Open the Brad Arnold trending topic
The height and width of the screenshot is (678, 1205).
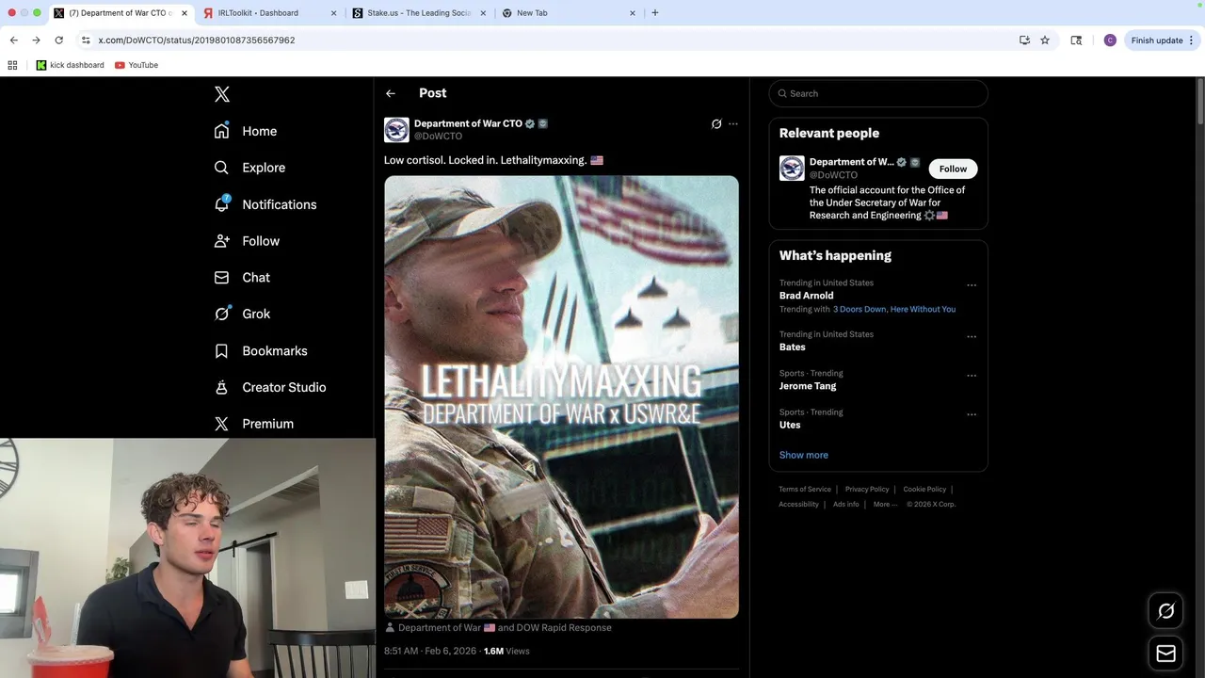click(x=807, y=296)
